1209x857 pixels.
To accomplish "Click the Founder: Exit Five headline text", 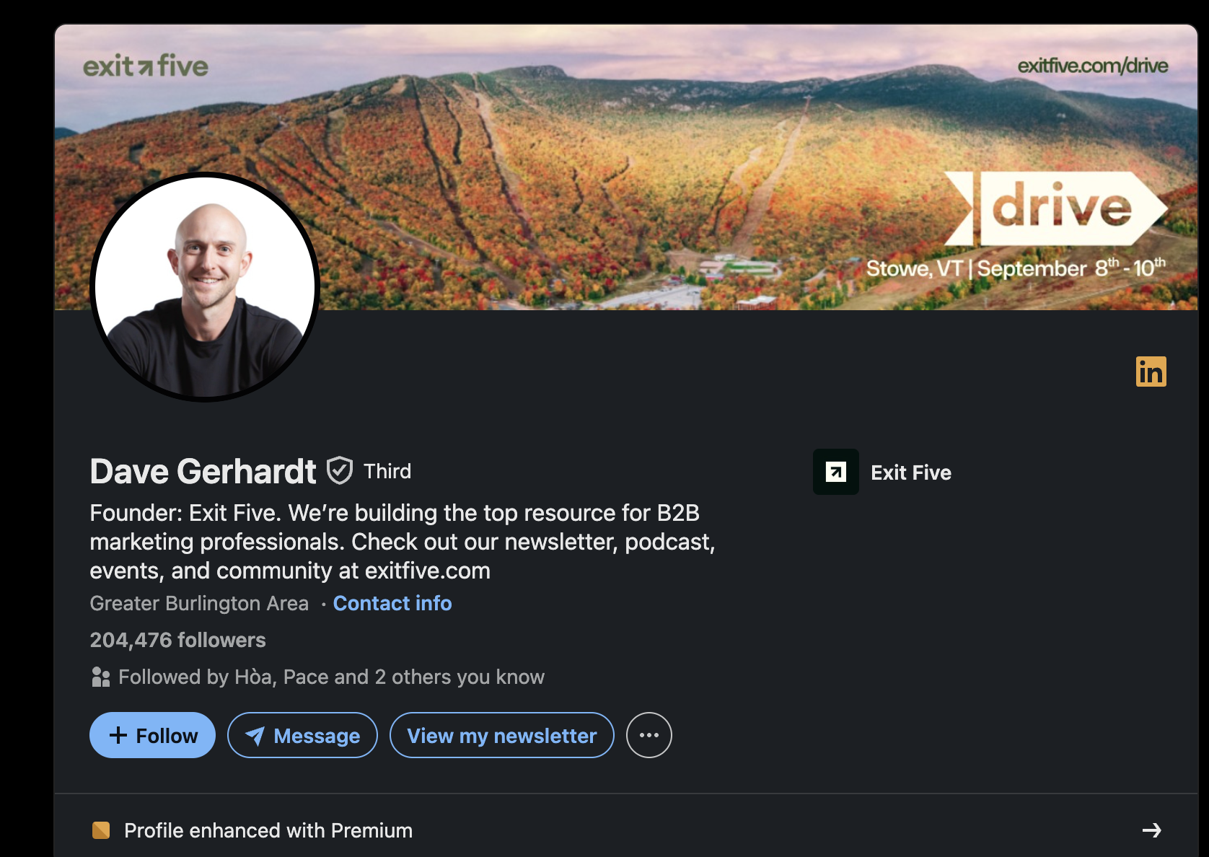I will click(x=403, y=542).
